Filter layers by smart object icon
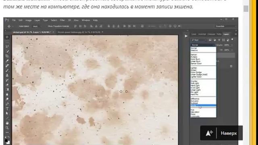Image resolution: width=258 pixels, height=145 pixels. [x=228, y=40]
